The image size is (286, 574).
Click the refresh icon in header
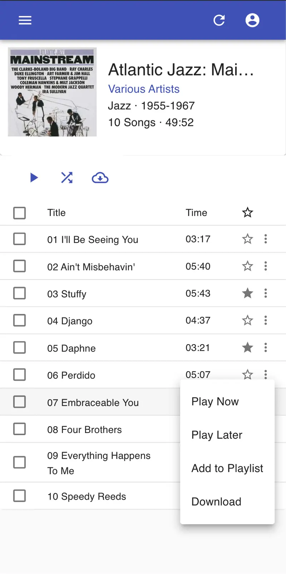coord(219,20)
